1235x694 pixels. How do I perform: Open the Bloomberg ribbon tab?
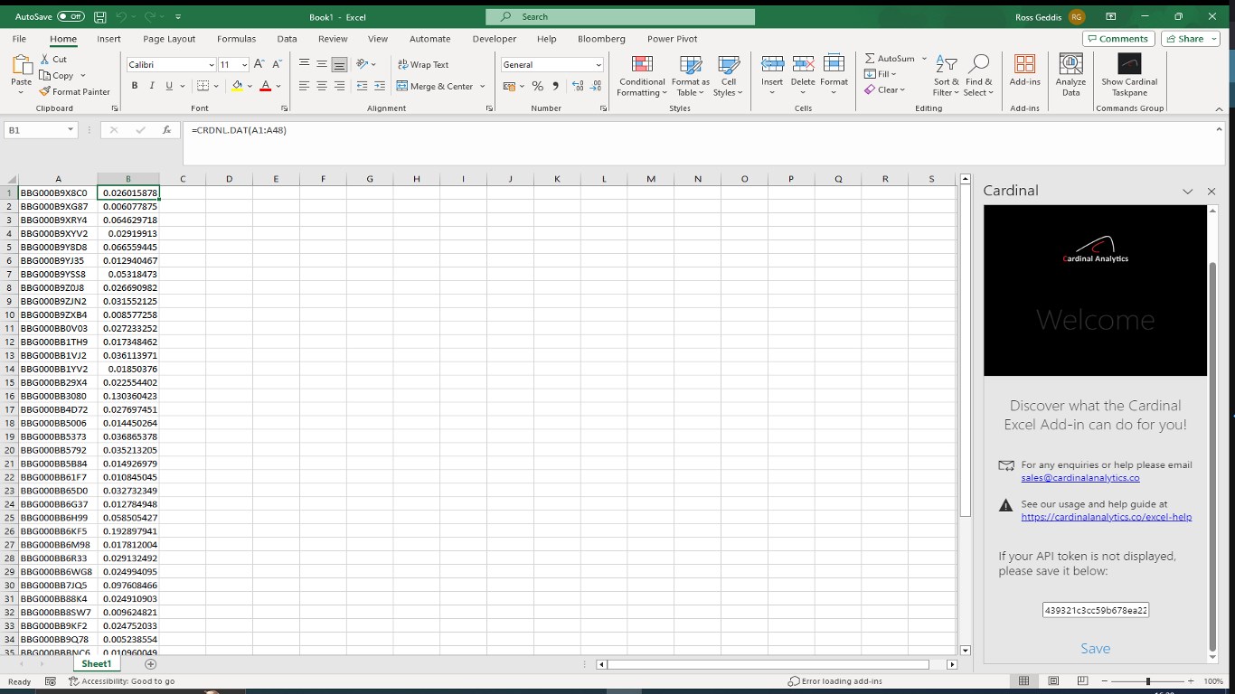click(601, 39)
